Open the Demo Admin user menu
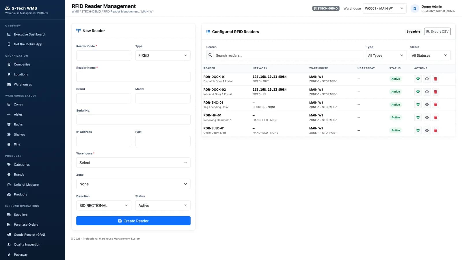Screen dimensions: 462x260 [x=433, y=8]
